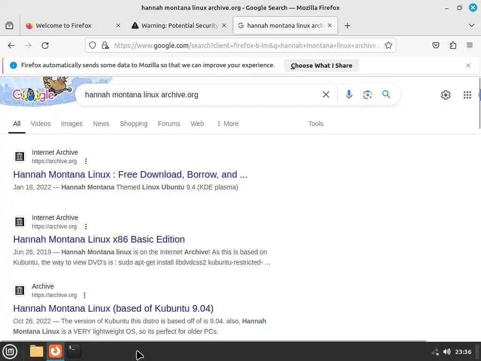This screenshot has width=481, height=361.
Task: Open the Files manager from taskbar
Action: click(x=37, y=351)
